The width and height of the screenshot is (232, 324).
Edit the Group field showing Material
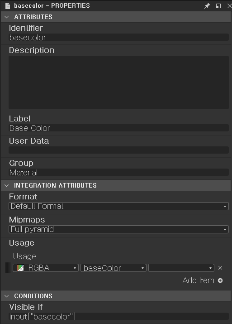click(x=118, y=172)
